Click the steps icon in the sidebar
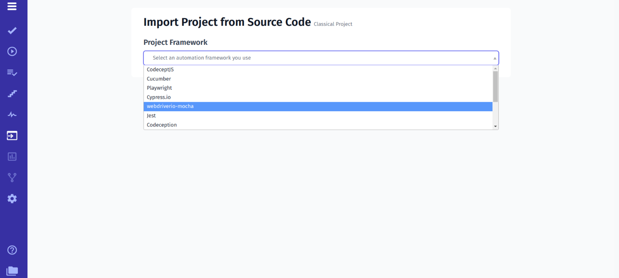 click(12, 93)
